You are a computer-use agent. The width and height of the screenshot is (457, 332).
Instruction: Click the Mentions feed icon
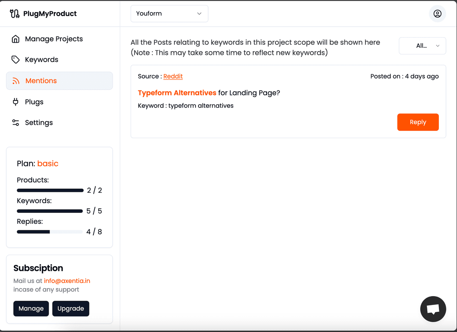16,81
